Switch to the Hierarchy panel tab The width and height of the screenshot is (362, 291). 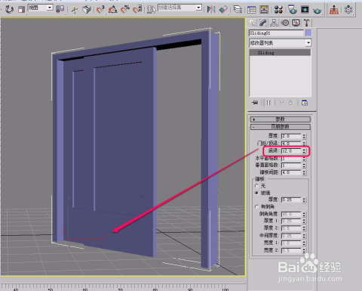click(x=274, y=23)
